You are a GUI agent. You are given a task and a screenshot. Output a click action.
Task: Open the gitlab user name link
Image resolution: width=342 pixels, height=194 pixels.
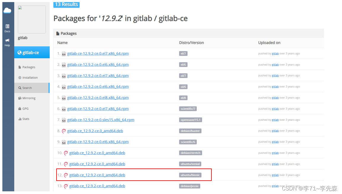(x=23, y=38)
